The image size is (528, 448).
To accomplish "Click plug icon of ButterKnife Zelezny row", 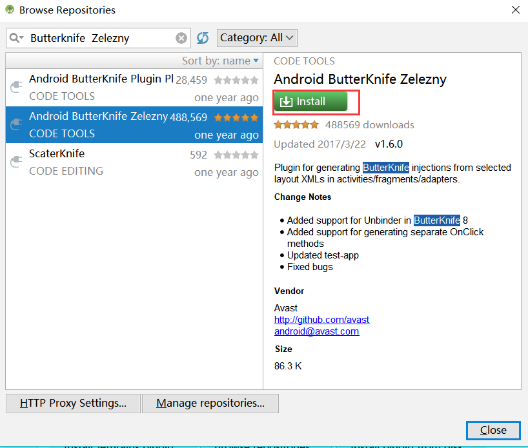I will (16, 124).
